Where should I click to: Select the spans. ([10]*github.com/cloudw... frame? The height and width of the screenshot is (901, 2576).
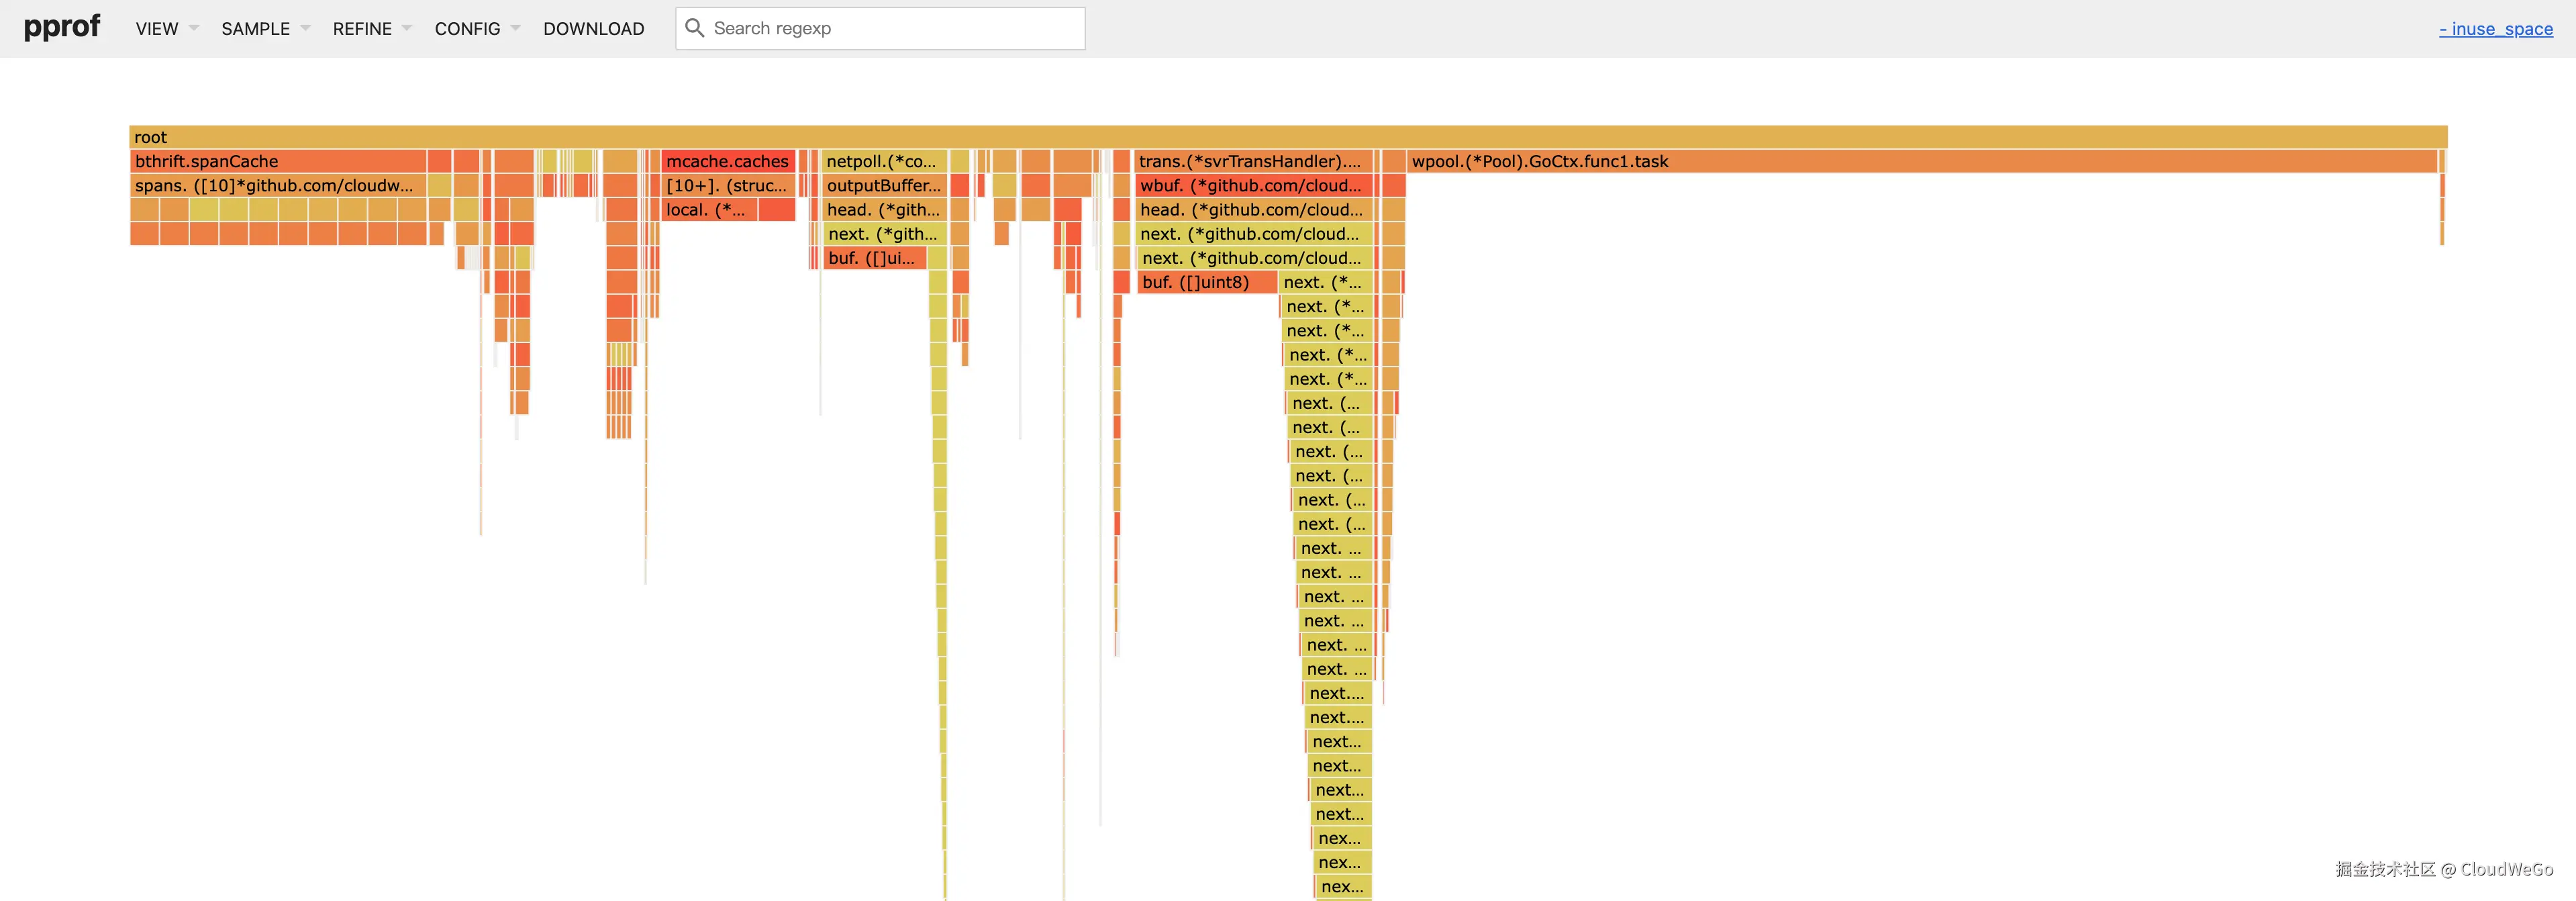(x=278, y=185)
